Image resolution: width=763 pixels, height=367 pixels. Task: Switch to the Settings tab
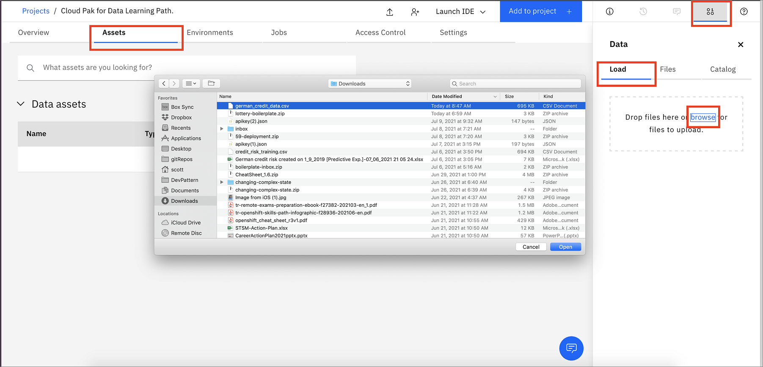click(453, 33)
